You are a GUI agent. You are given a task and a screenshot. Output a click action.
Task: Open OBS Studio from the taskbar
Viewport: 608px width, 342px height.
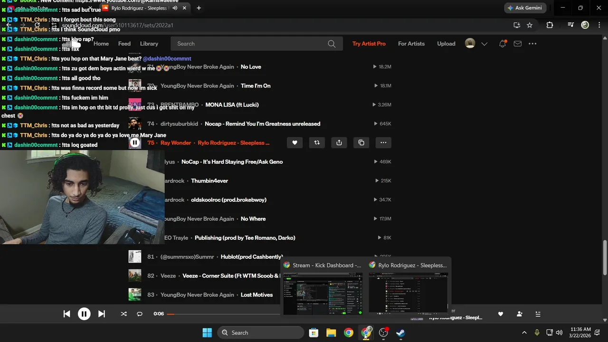click(x=383, y=332)
